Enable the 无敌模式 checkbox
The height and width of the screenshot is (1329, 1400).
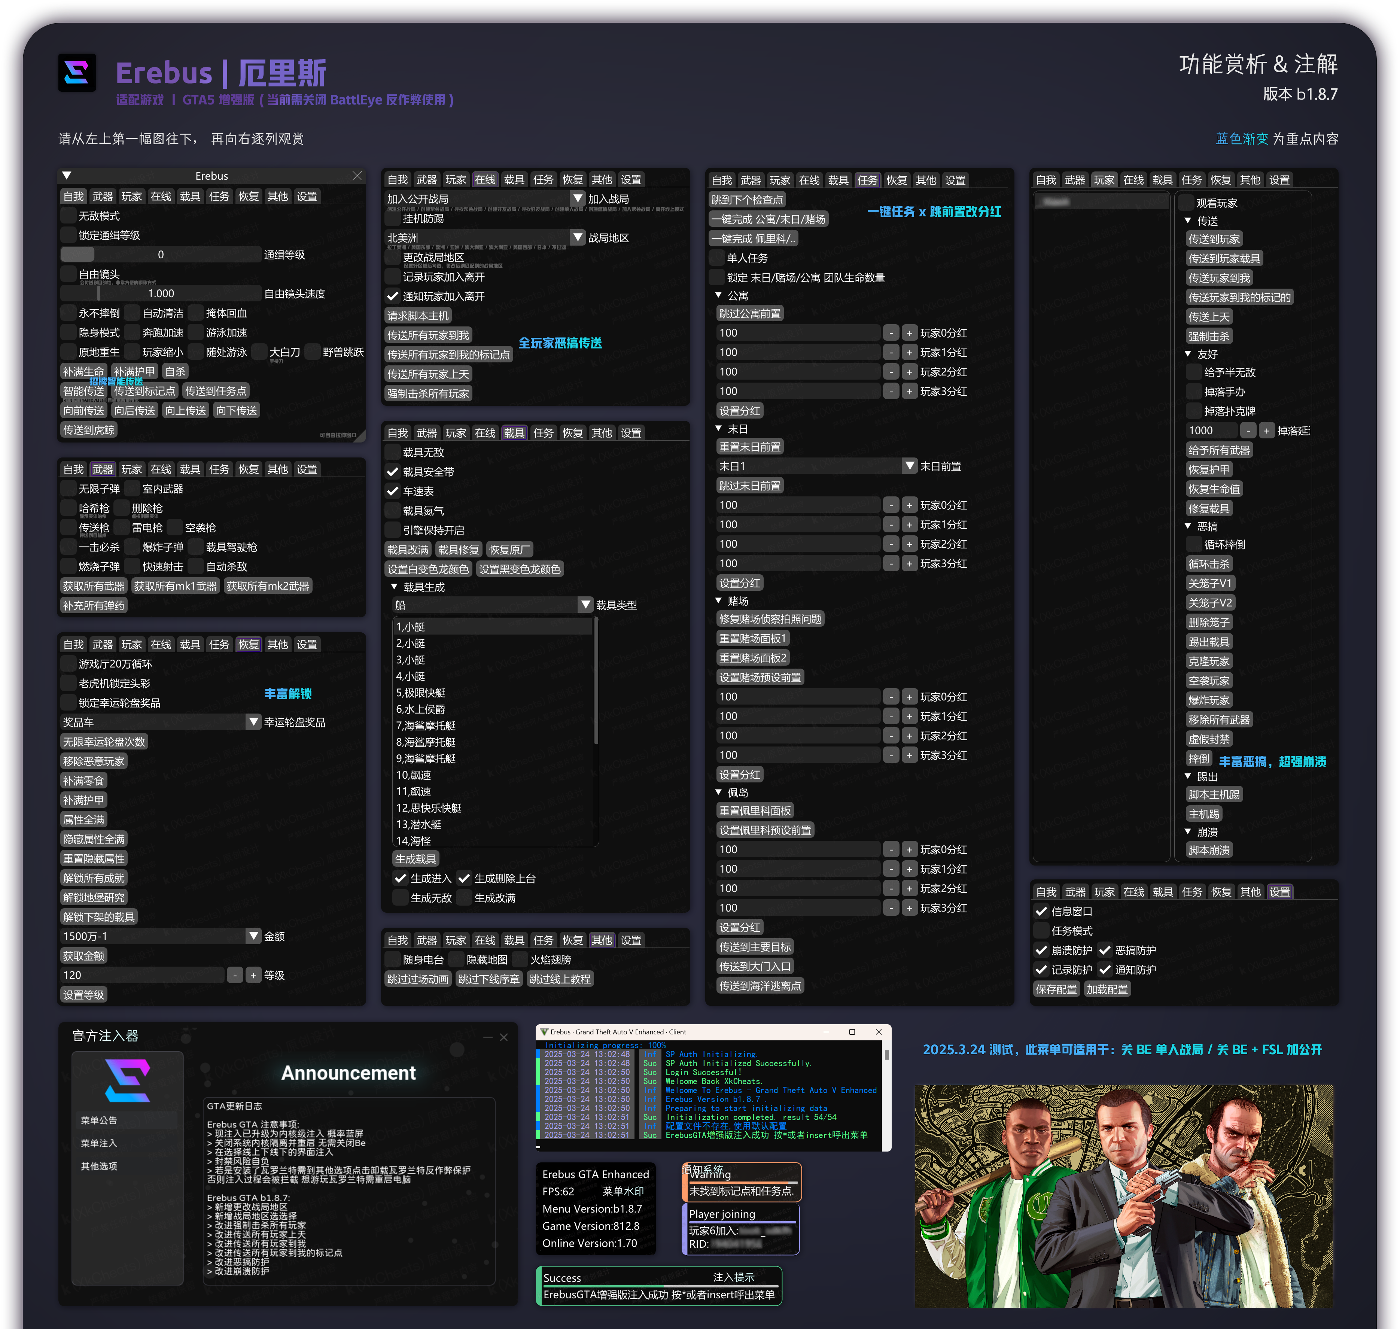pos(69,216)
